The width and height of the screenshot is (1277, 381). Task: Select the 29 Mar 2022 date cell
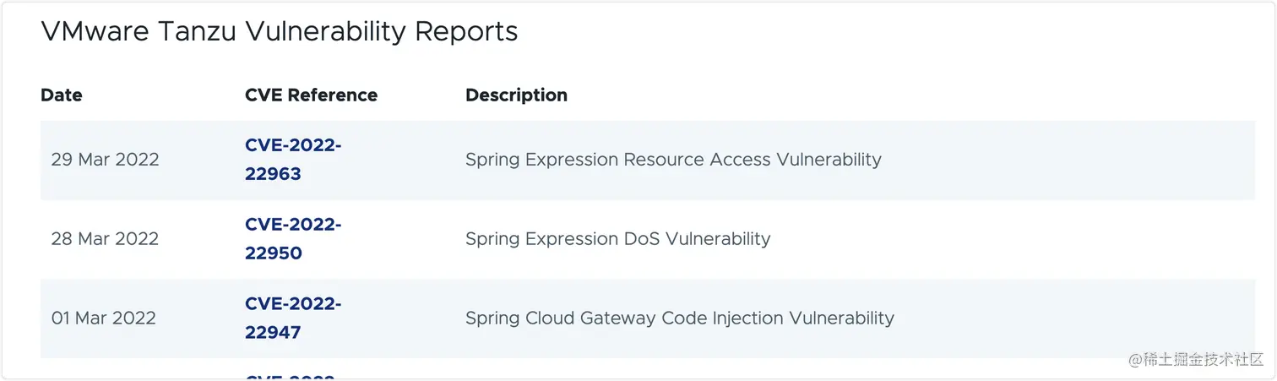tap(105, 160)
